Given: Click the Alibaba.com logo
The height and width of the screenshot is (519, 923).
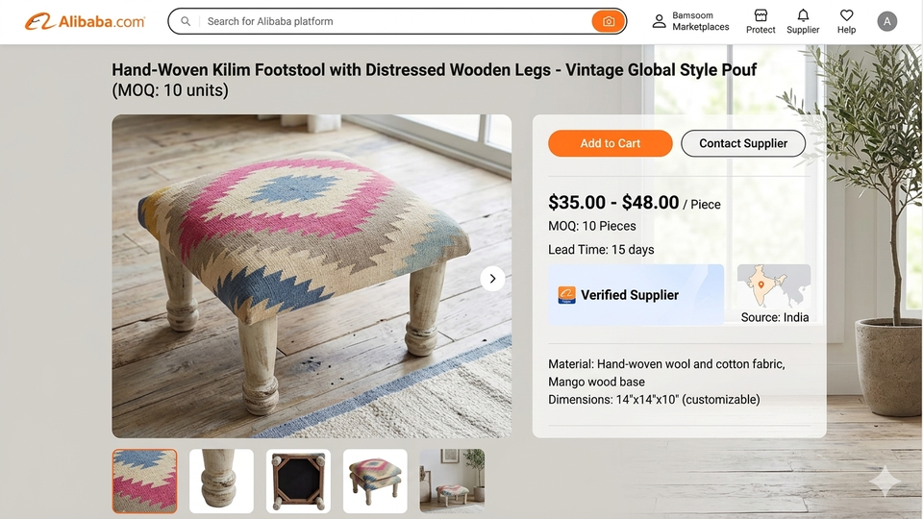Looking at the screenshot, I should tap(85, 21).
